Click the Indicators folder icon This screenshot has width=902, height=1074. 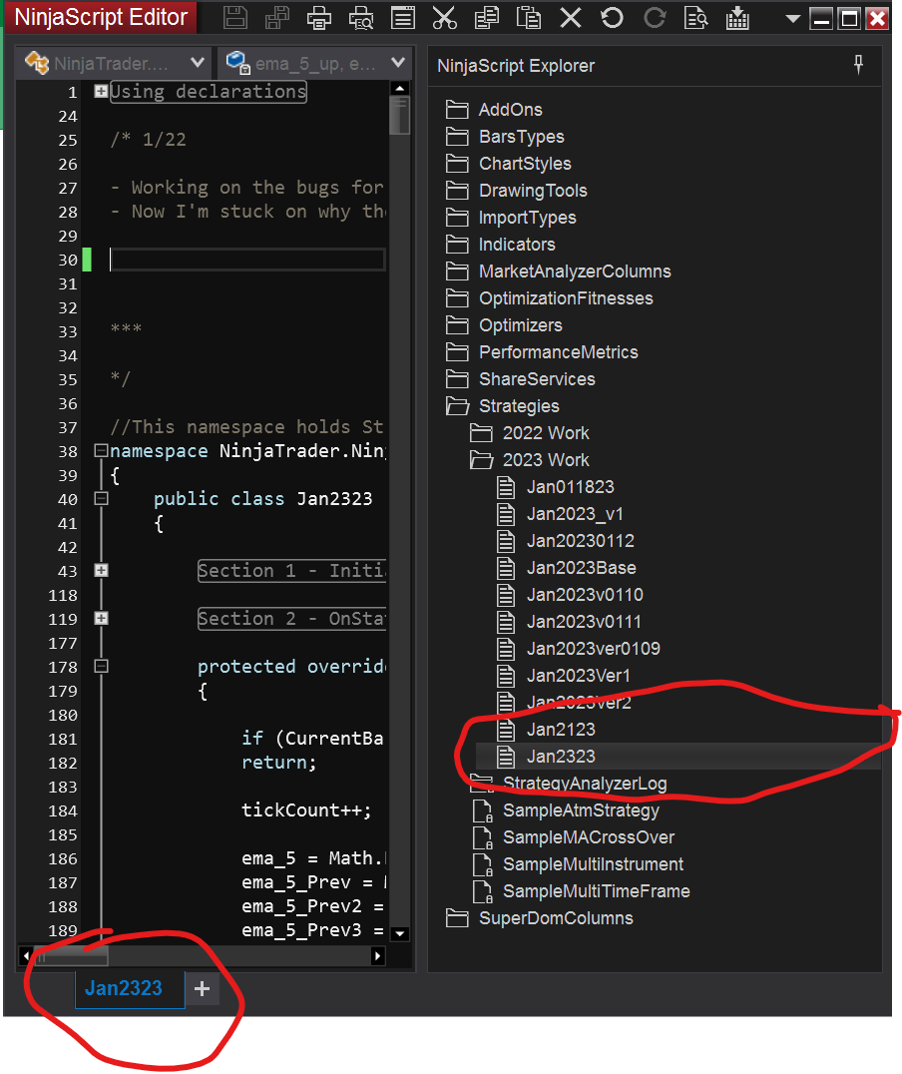(x=457, y=245)
